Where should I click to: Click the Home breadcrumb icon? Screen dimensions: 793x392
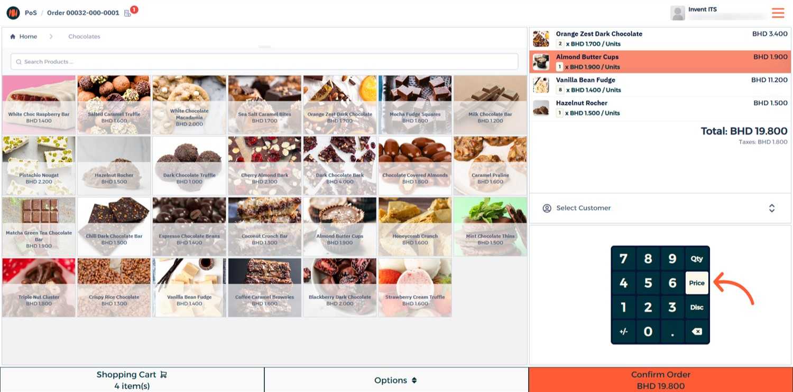tap(13, 36)
